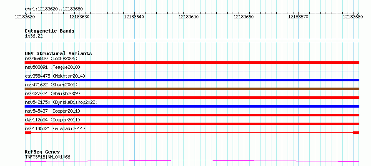The image size is (371, 166).
Task: Click the blue nsv5421750 variant bar
Action: click(192, 106)
